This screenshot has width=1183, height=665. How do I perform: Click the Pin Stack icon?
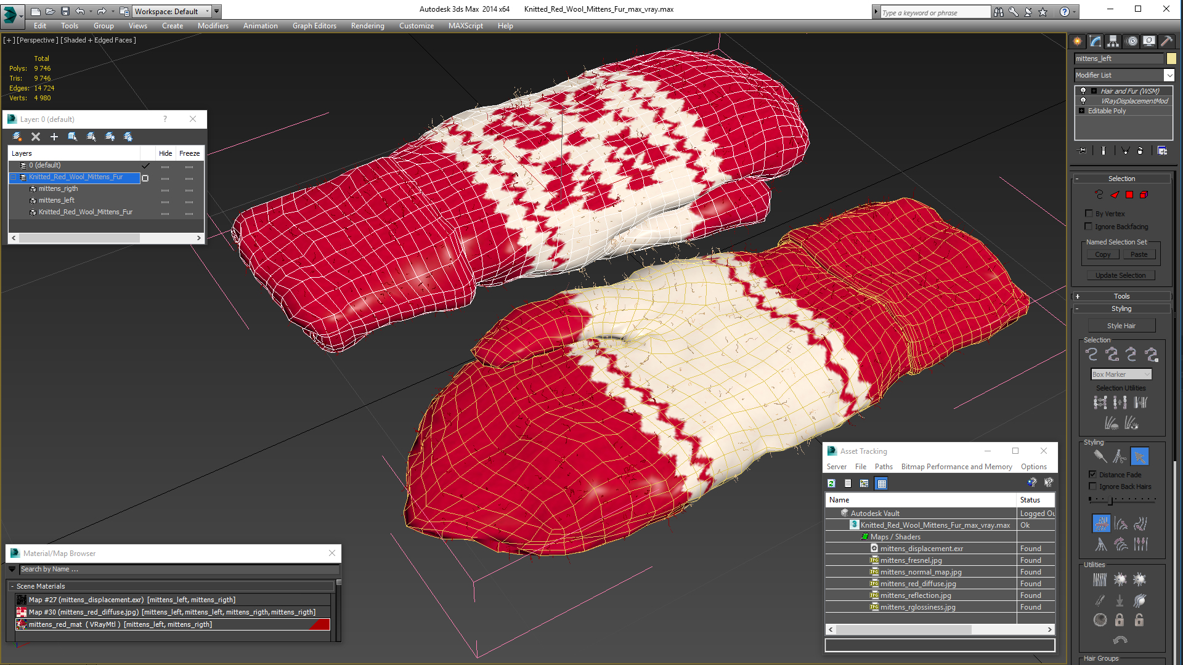coord(1083,151)
